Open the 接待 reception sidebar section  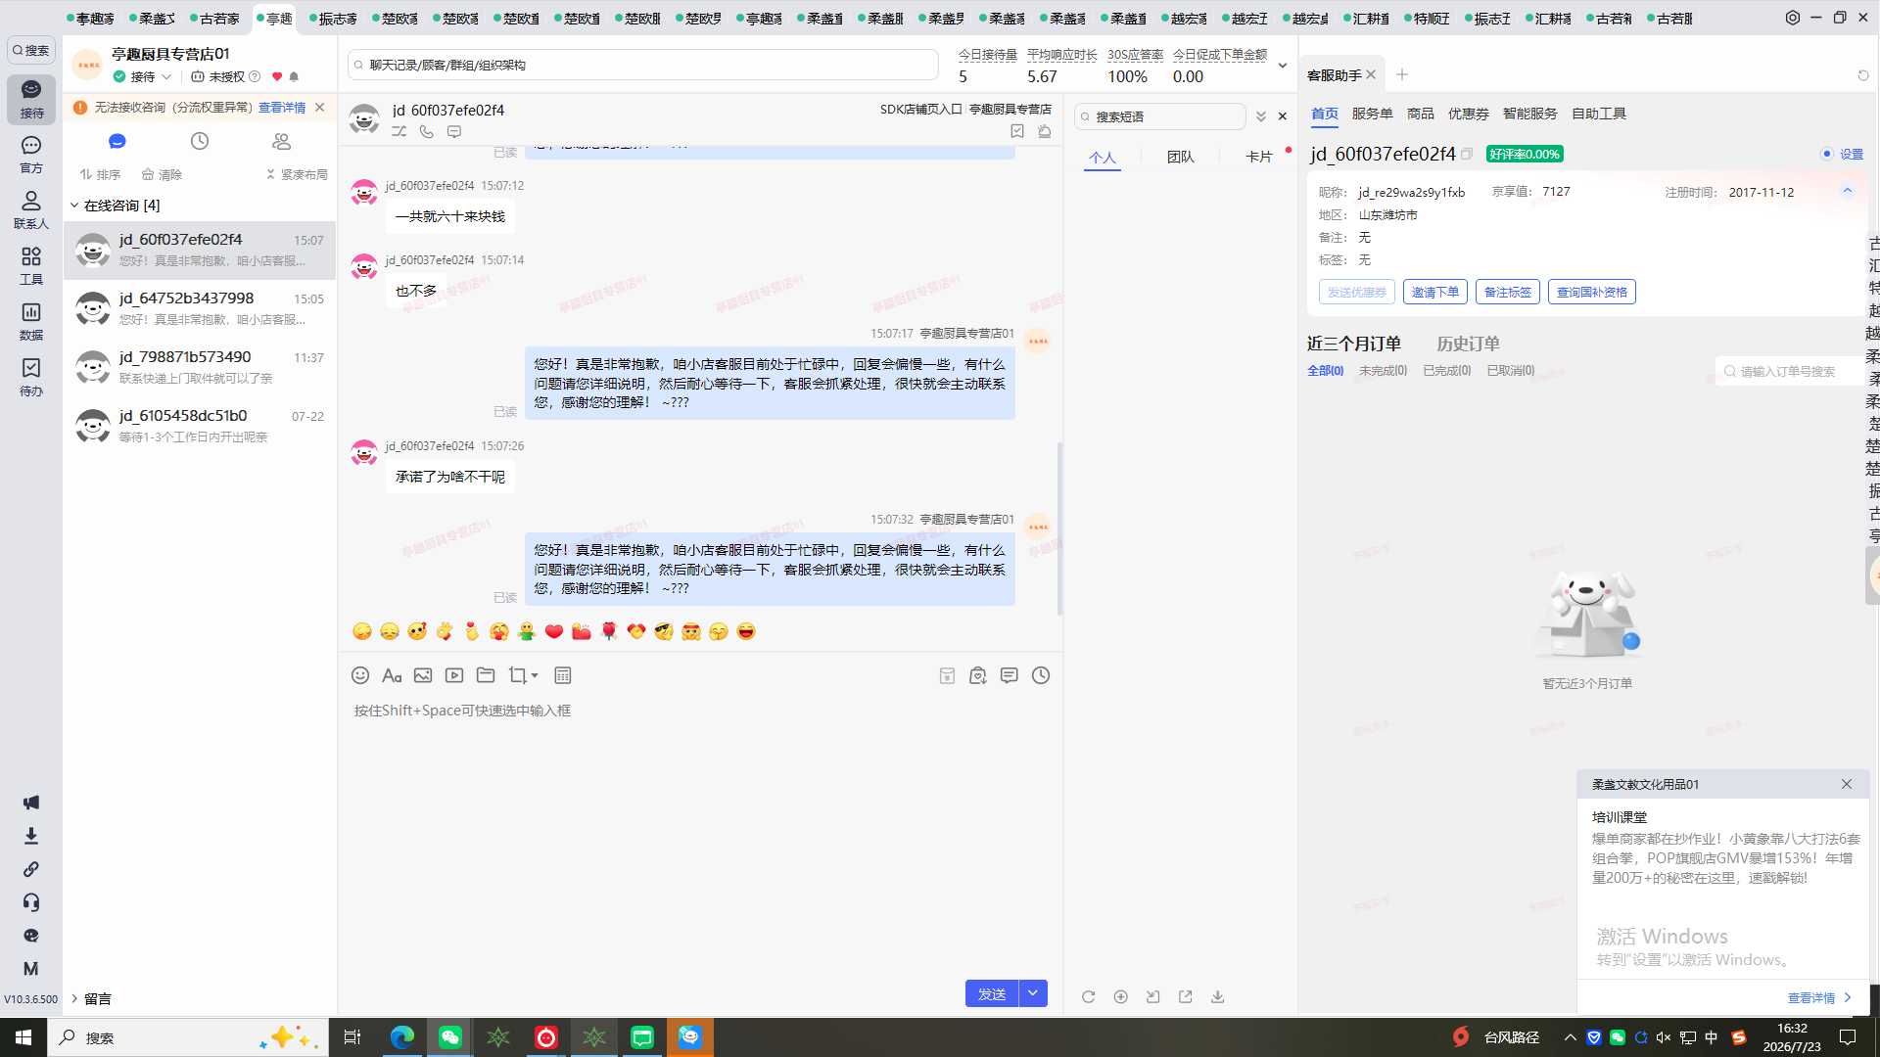(x=31, y=99)
